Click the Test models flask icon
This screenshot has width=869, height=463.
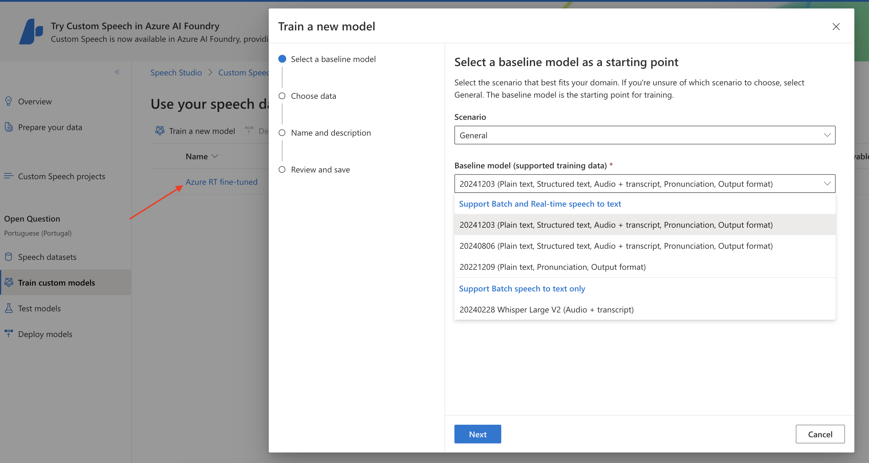click(x=9, y=308)
